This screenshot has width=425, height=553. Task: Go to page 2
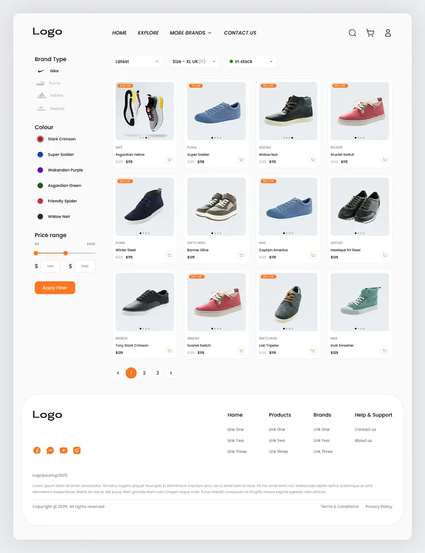tap(144, 373)
